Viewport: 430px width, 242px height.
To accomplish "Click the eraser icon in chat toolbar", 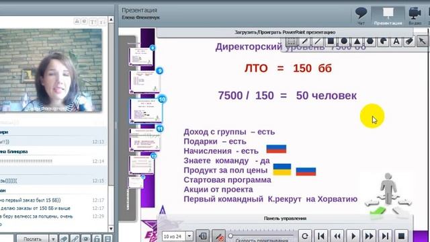I will [x=64, y=239].
